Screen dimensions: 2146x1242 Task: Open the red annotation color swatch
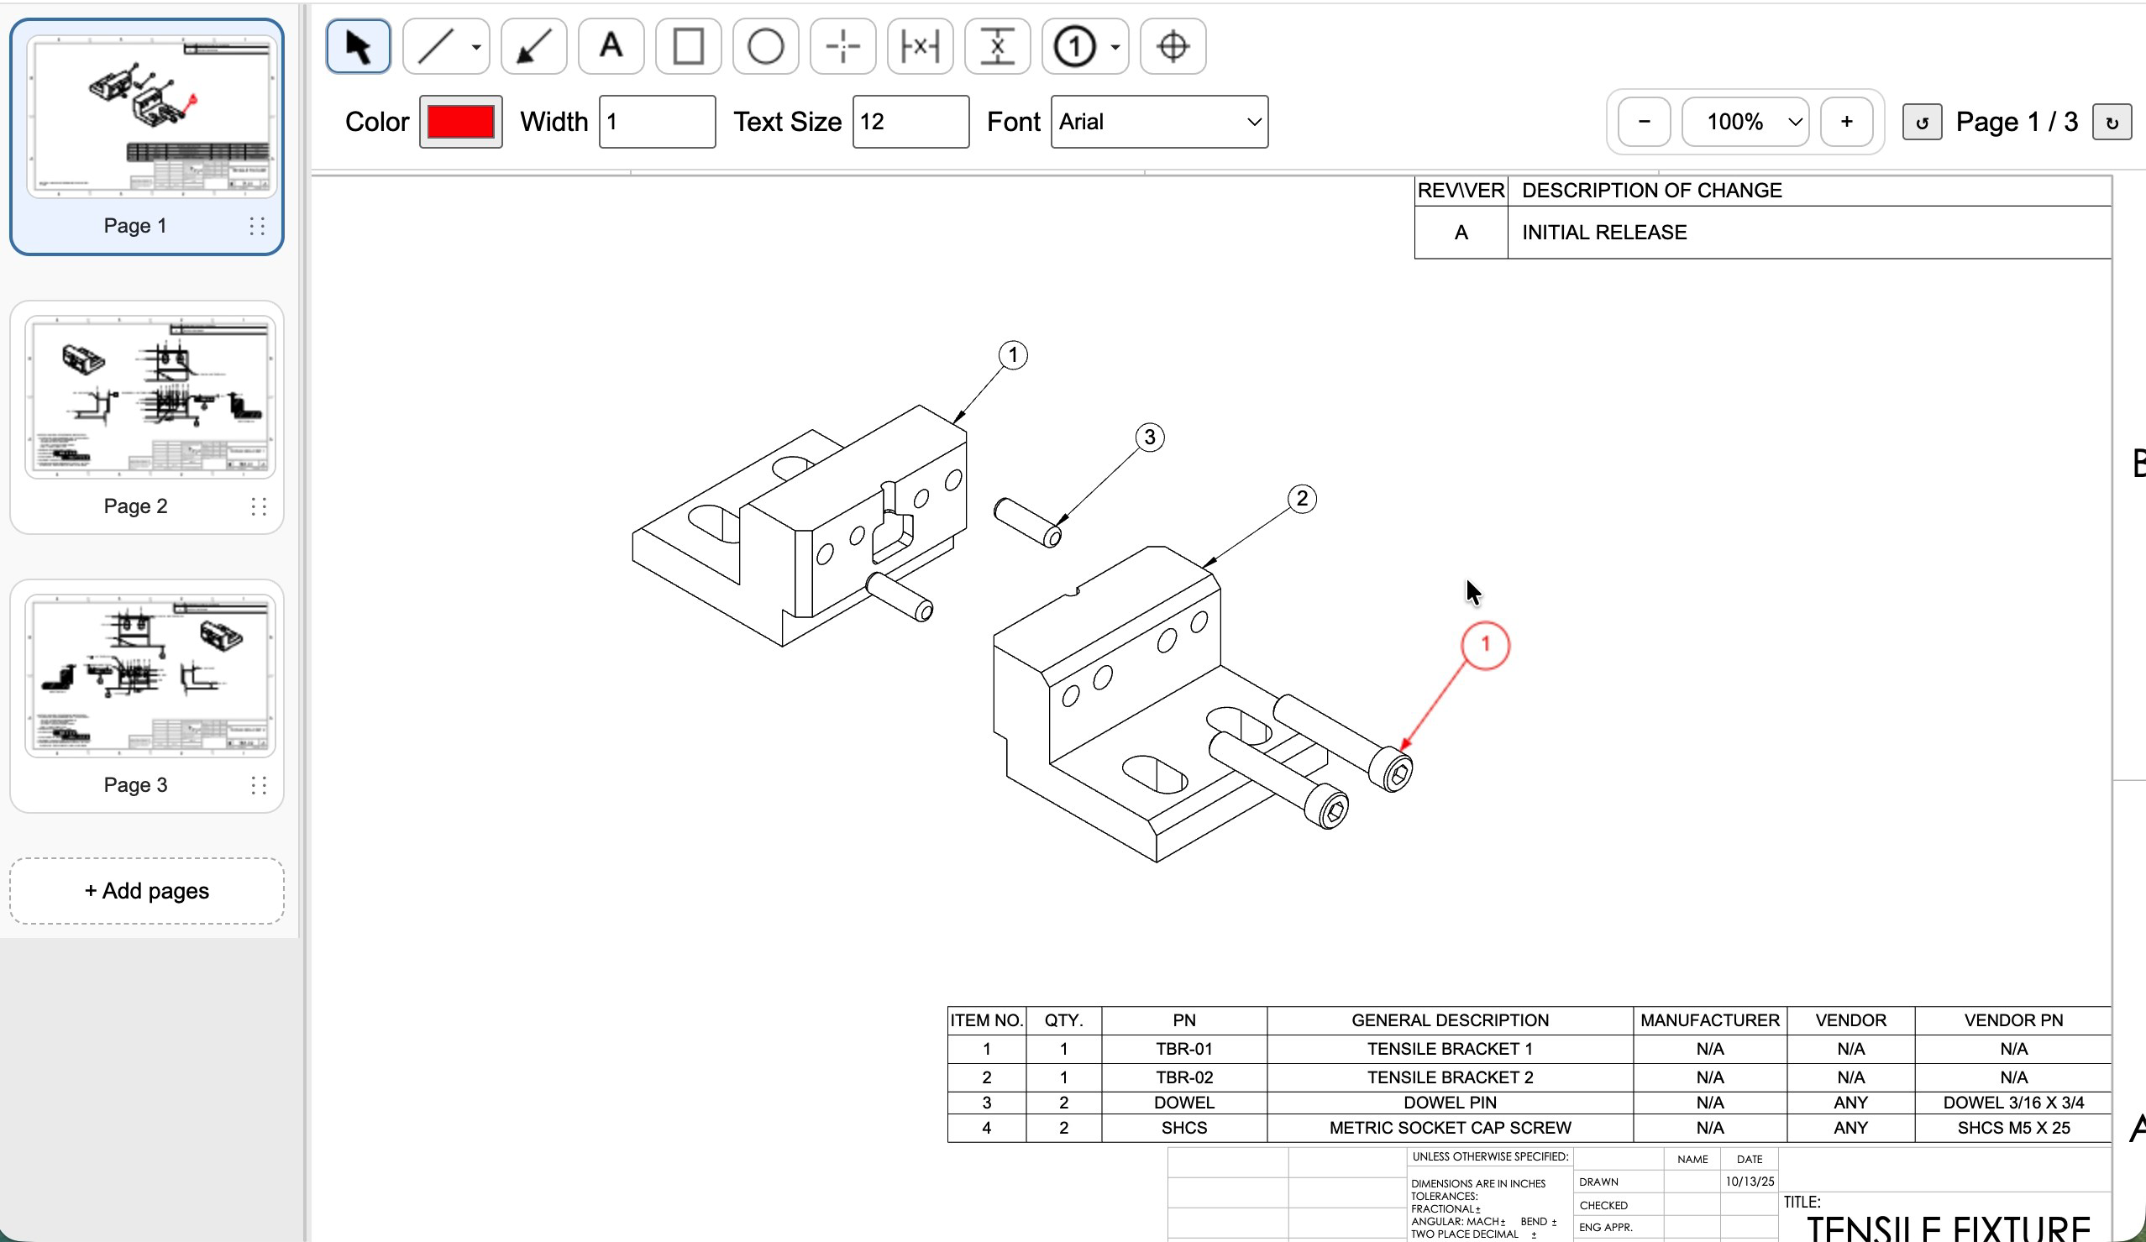(x=460, y=121)
